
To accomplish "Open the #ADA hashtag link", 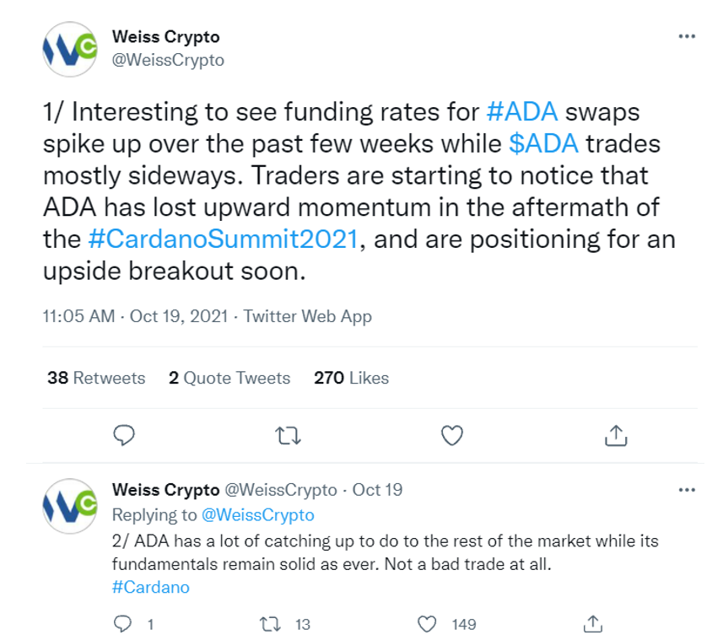I will (522, 112).
